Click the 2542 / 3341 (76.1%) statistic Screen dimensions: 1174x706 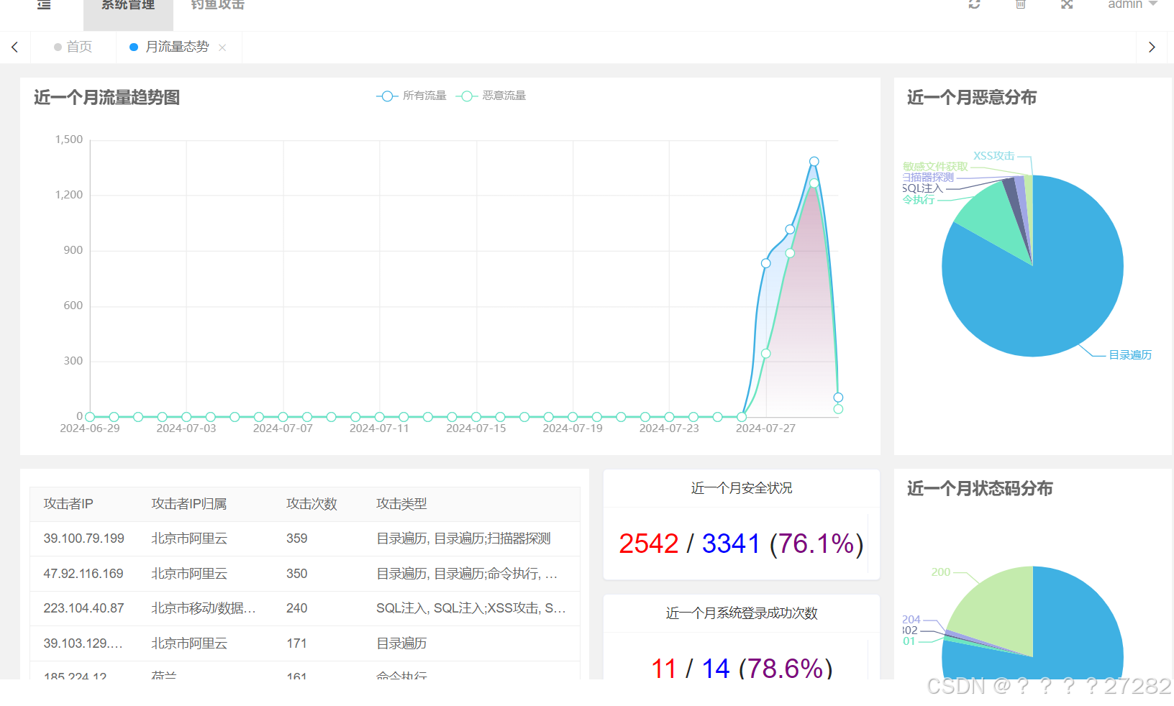(741, 544)
